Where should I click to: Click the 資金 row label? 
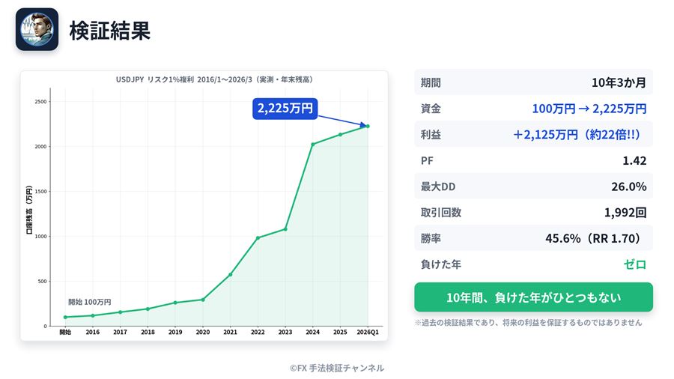431,109
